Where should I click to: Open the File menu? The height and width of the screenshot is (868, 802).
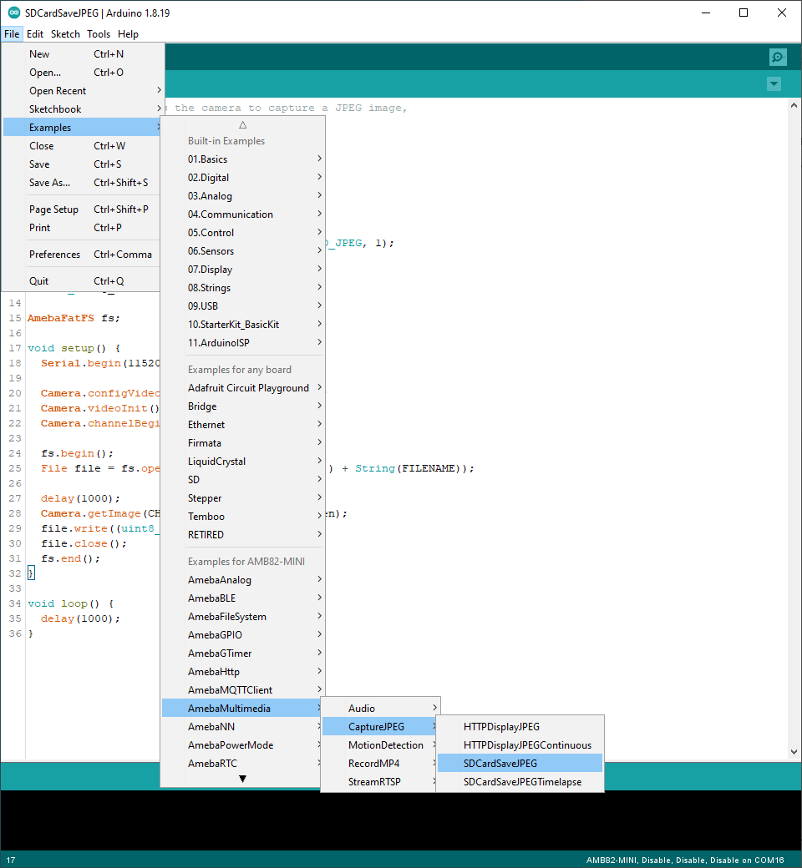[12, 33]
